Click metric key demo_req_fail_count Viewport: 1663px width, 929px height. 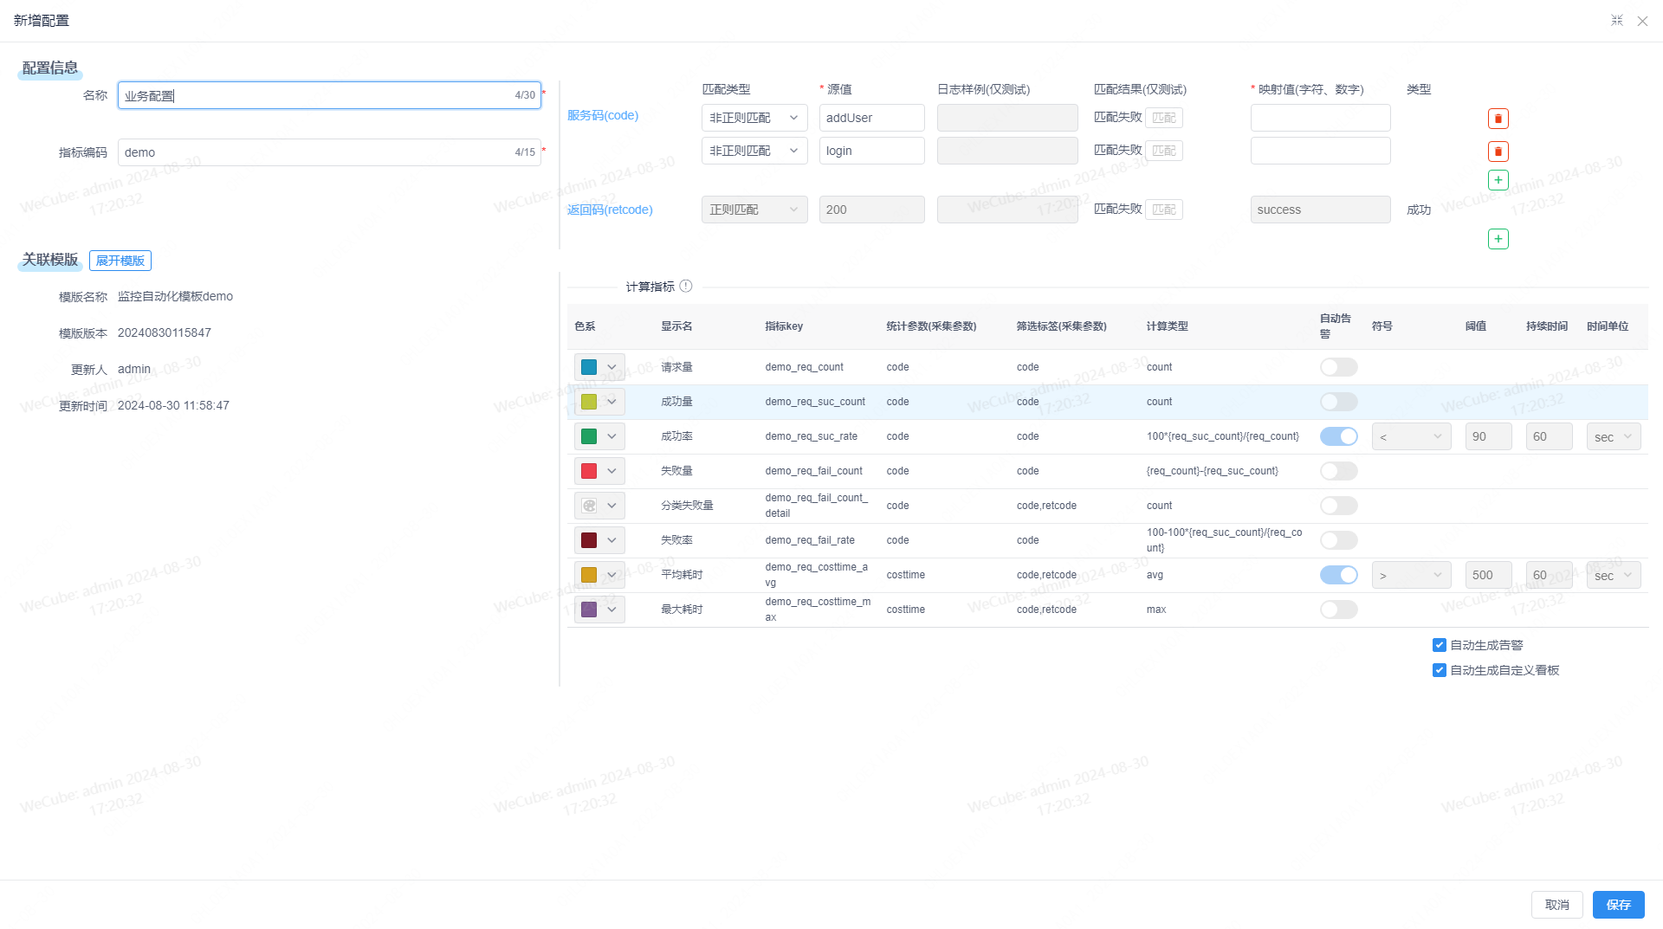(813, 471)
